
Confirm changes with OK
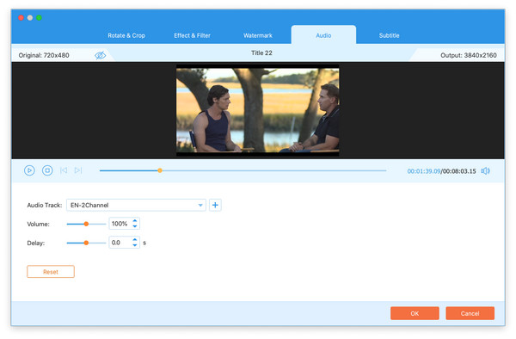[415, 313]
